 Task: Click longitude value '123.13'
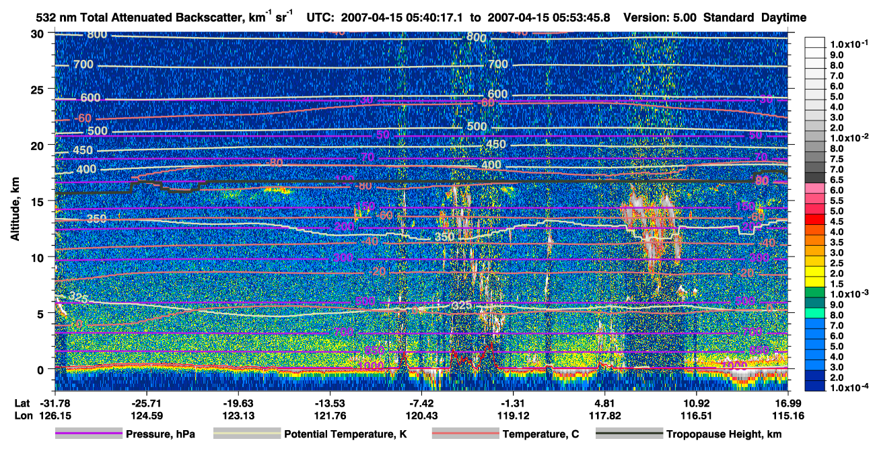[238, 415]
